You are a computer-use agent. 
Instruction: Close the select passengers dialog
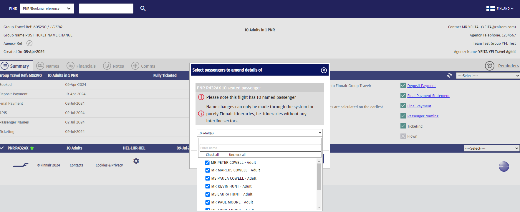[x=324, y=70]
